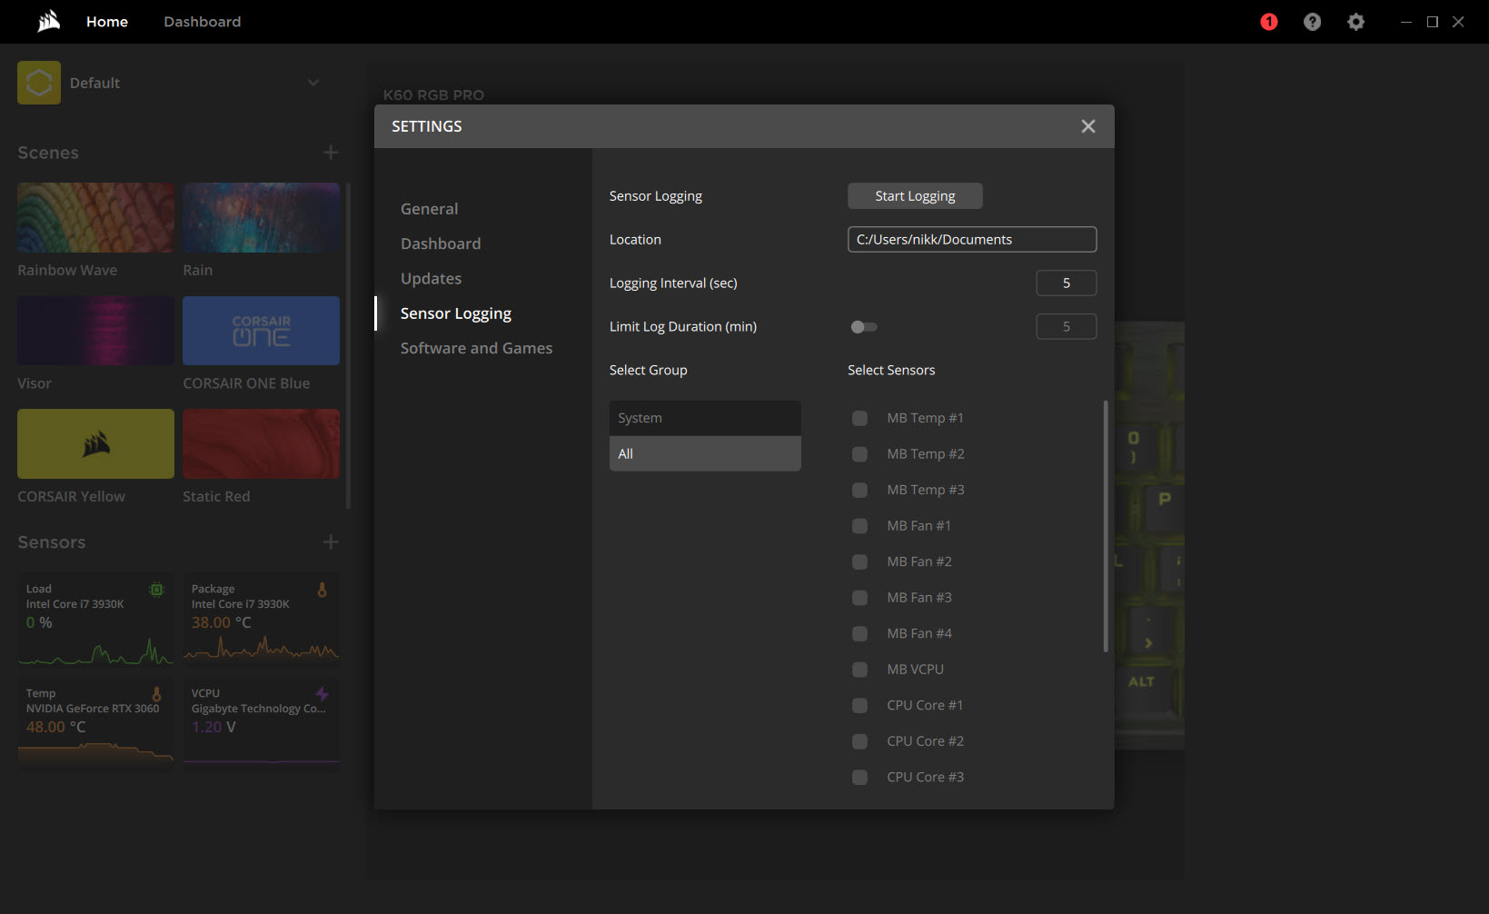Click the Start Logging button
1489x914 pixels.
[915, 196]
